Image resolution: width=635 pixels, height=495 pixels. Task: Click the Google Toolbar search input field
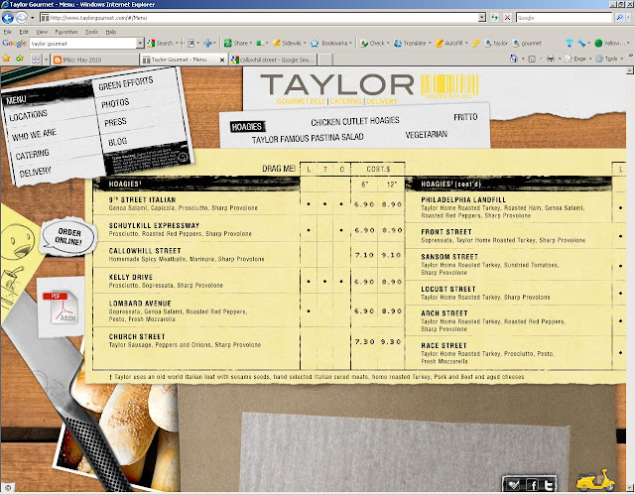(82, 44)
